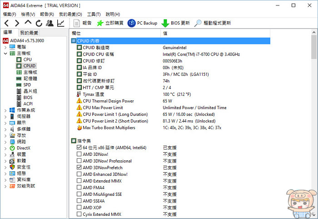Click BIOS 更新 green arrow button
This screenshot has width=318, height=219.
175,23
